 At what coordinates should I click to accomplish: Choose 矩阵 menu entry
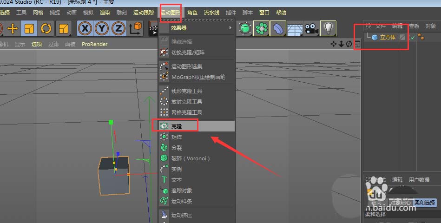197,137
